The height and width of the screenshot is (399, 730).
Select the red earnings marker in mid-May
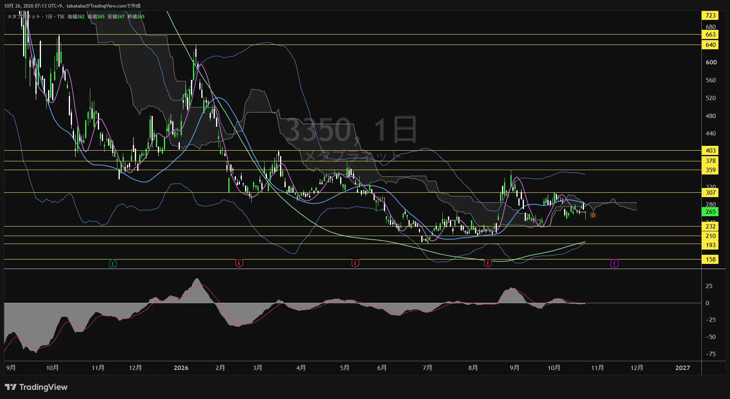(x=355, y=263)
